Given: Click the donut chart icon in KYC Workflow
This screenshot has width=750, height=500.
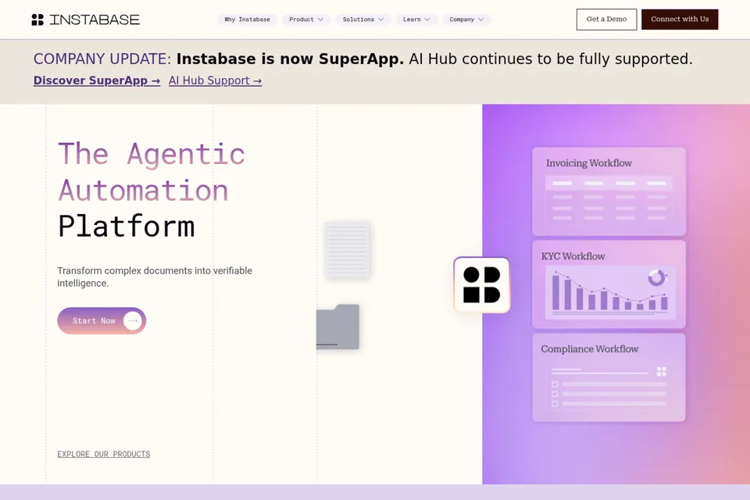Looking at the screenshot, I should (657, 277).
